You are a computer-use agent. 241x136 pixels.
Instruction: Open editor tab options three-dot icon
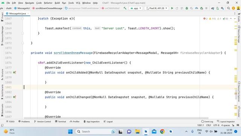235,14
